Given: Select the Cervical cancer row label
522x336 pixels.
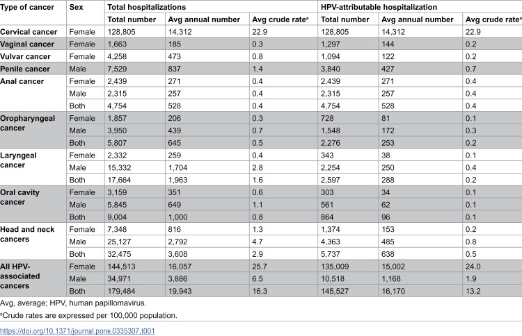Looking at the screenshot, I should point(29,32).
